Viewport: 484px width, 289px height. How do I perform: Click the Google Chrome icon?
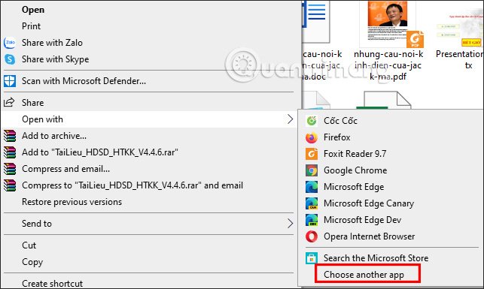point(312,170)
